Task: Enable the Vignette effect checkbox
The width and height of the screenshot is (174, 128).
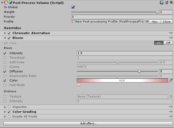Action: 9,107
